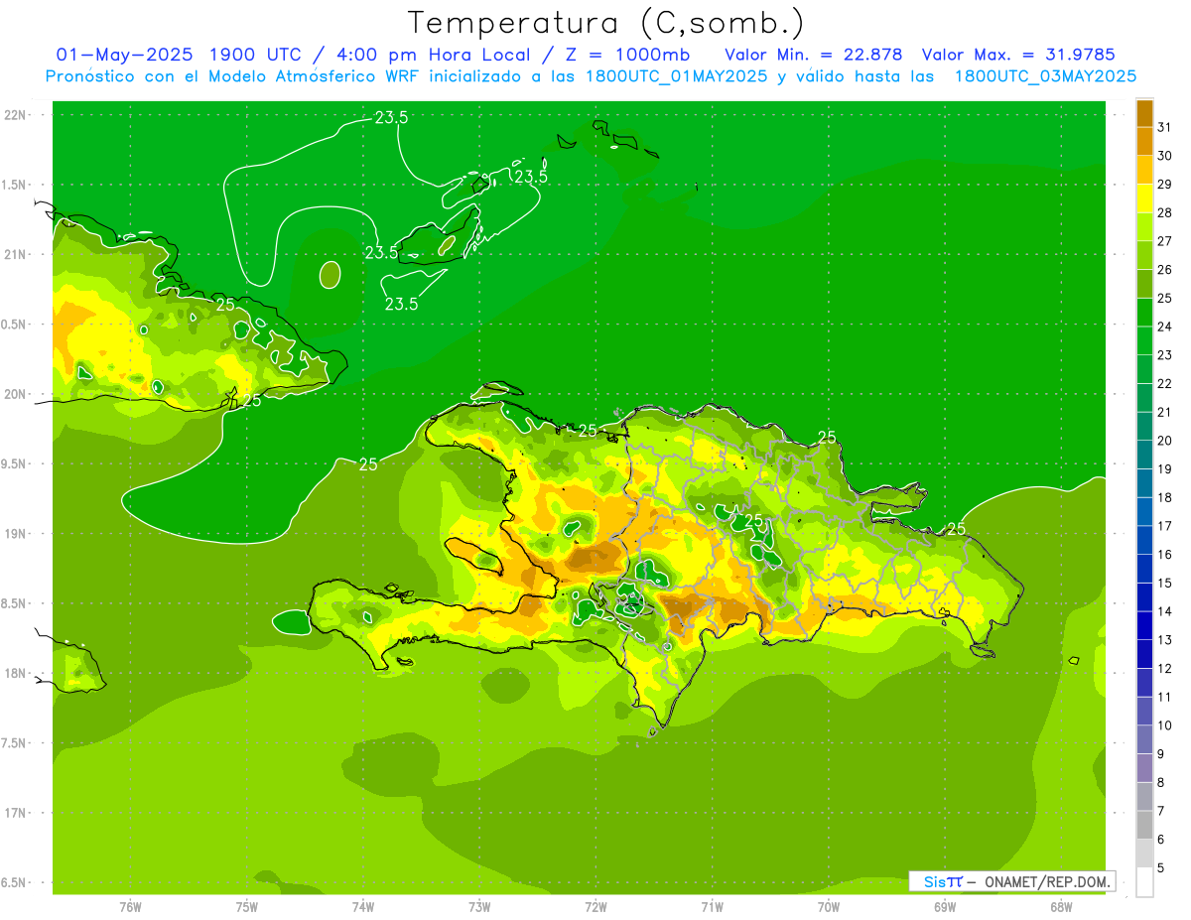This screenshot has height=920, width=1191.
Task: Click the '69W' longitude label
Action: [x=945, y=906]
